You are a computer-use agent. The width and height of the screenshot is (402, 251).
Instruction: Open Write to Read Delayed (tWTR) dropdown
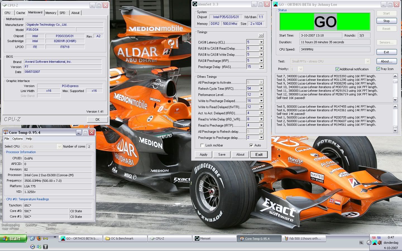tap(261, 107)
